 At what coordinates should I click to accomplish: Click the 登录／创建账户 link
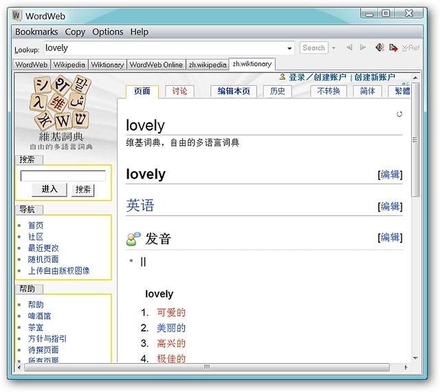coord(318,77)
